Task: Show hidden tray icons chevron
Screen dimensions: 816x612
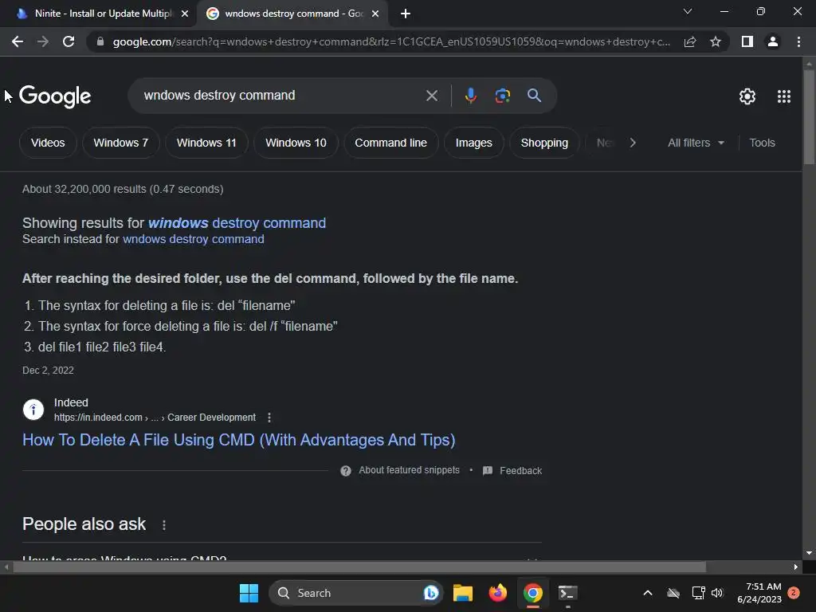Action: click(x=648, y=593)
